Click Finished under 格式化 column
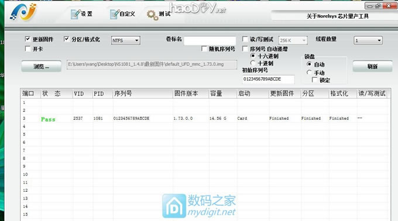 (x=339, y=118)
